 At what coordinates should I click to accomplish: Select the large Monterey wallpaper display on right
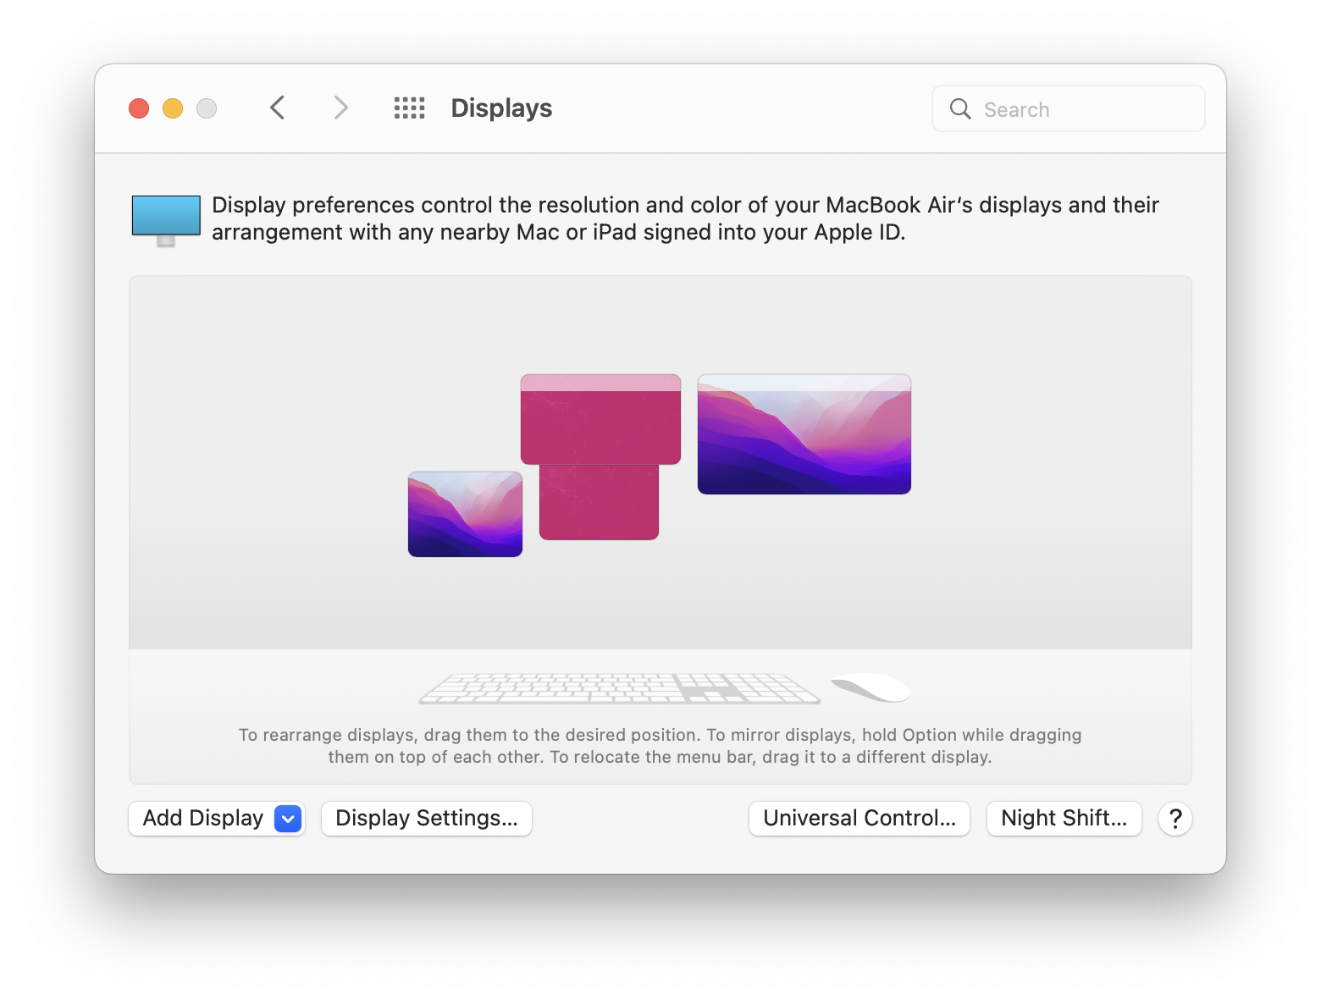click(x=804, y=434)
